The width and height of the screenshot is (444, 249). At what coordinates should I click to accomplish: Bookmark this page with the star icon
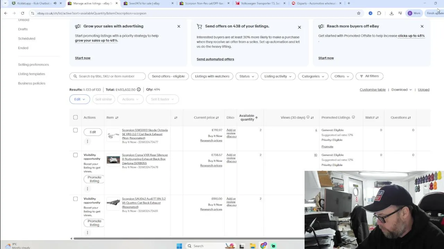point(359,13)
